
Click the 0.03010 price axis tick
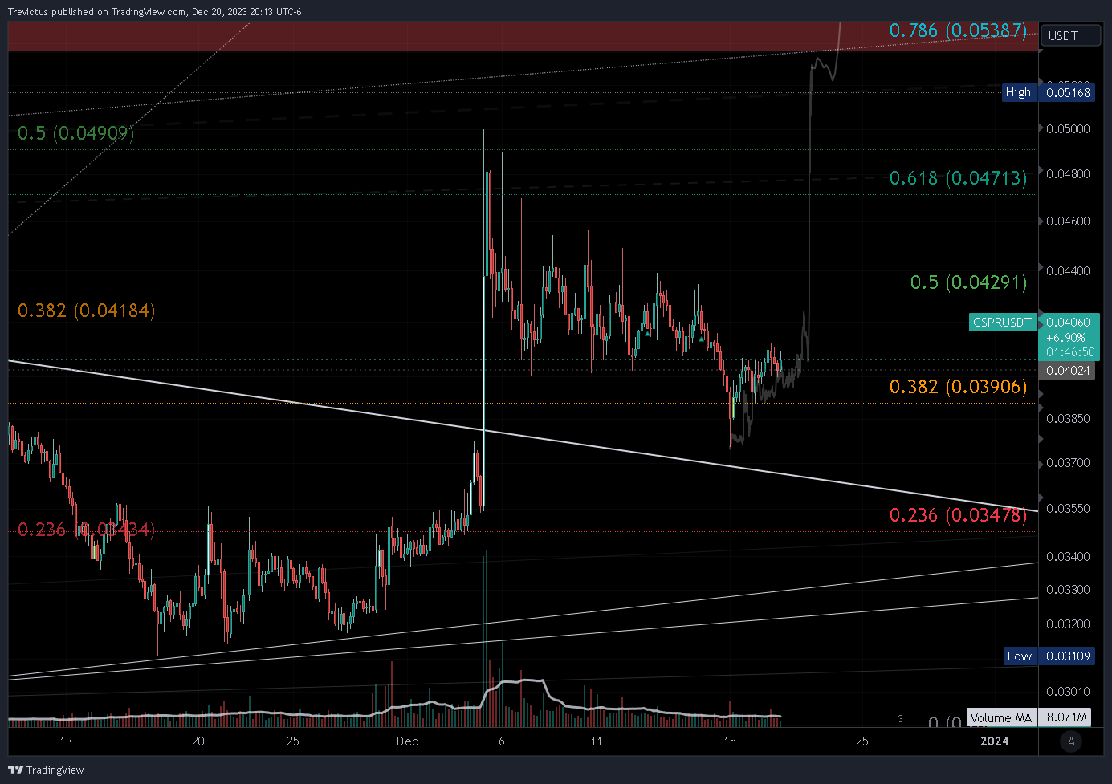coord(1068,692)
